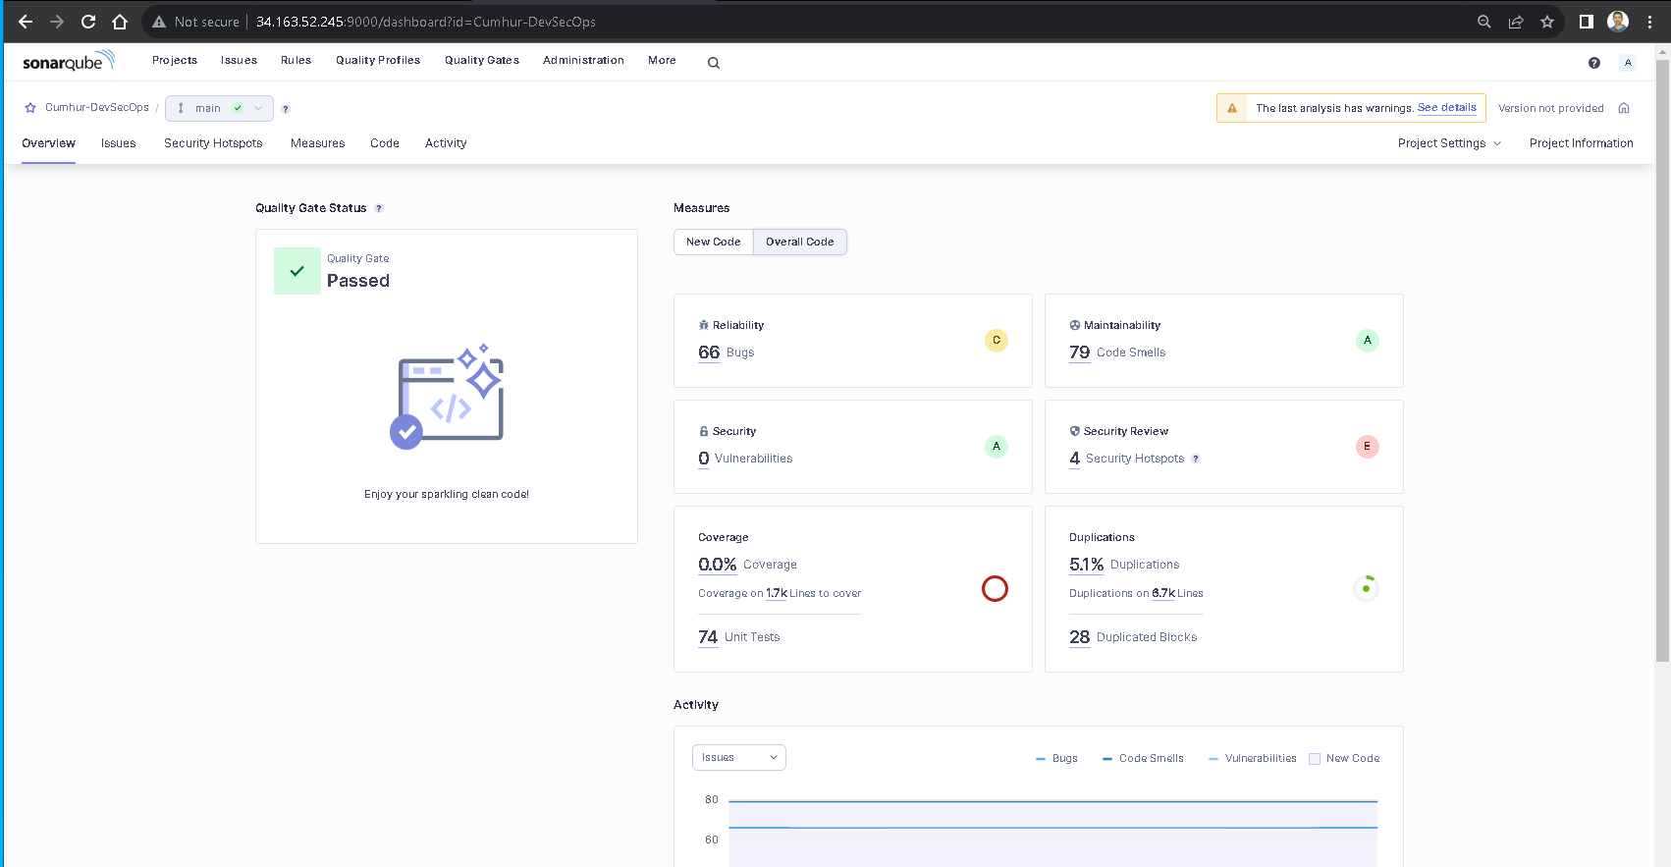Open the Projects menu
Screen dimensions: 1671x867
click(175, 61)
